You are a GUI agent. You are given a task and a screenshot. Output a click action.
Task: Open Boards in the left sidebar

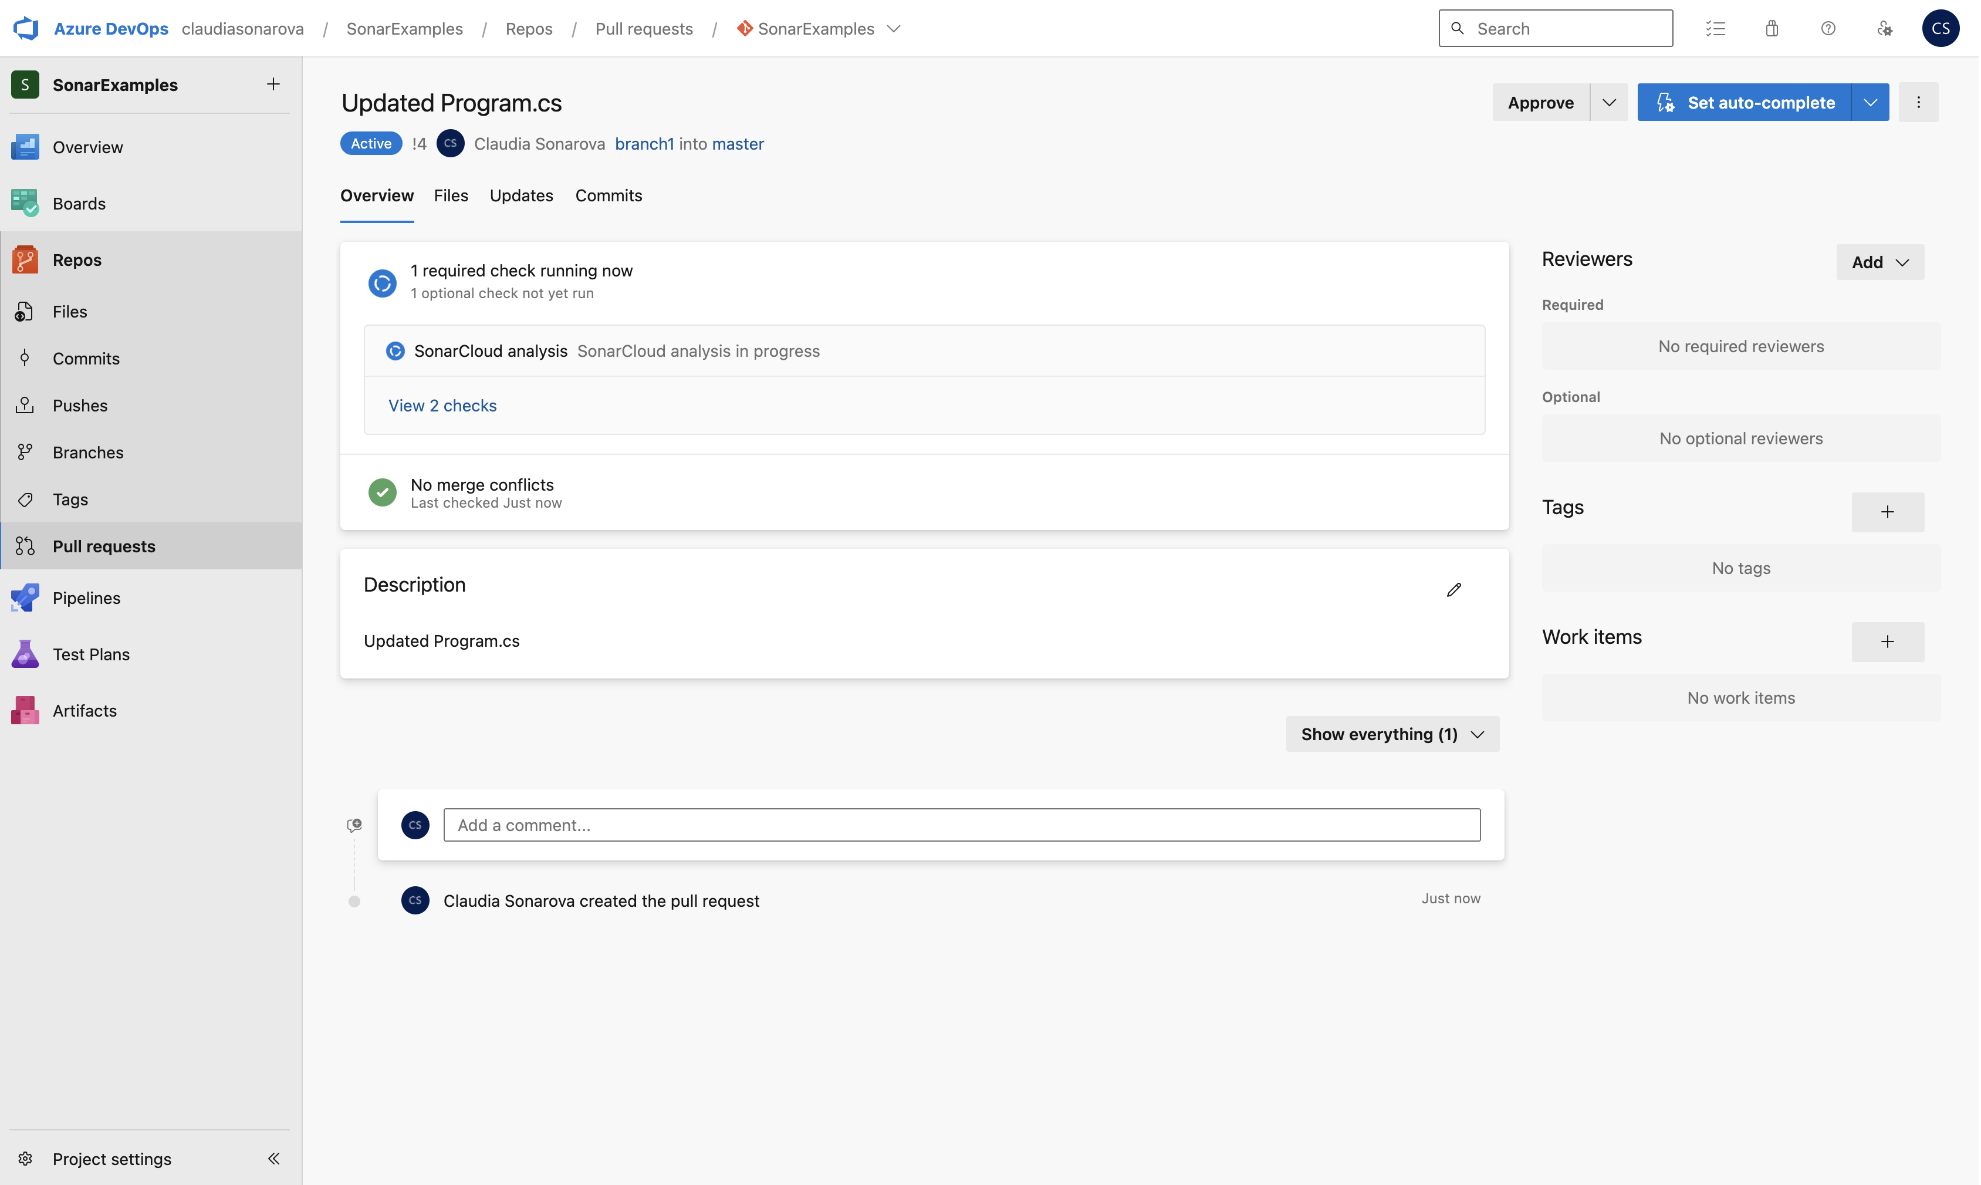151,204
